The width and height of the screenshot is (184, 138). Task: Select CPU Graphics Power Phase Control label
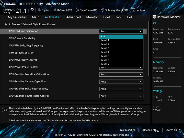[x=29, y=96]
